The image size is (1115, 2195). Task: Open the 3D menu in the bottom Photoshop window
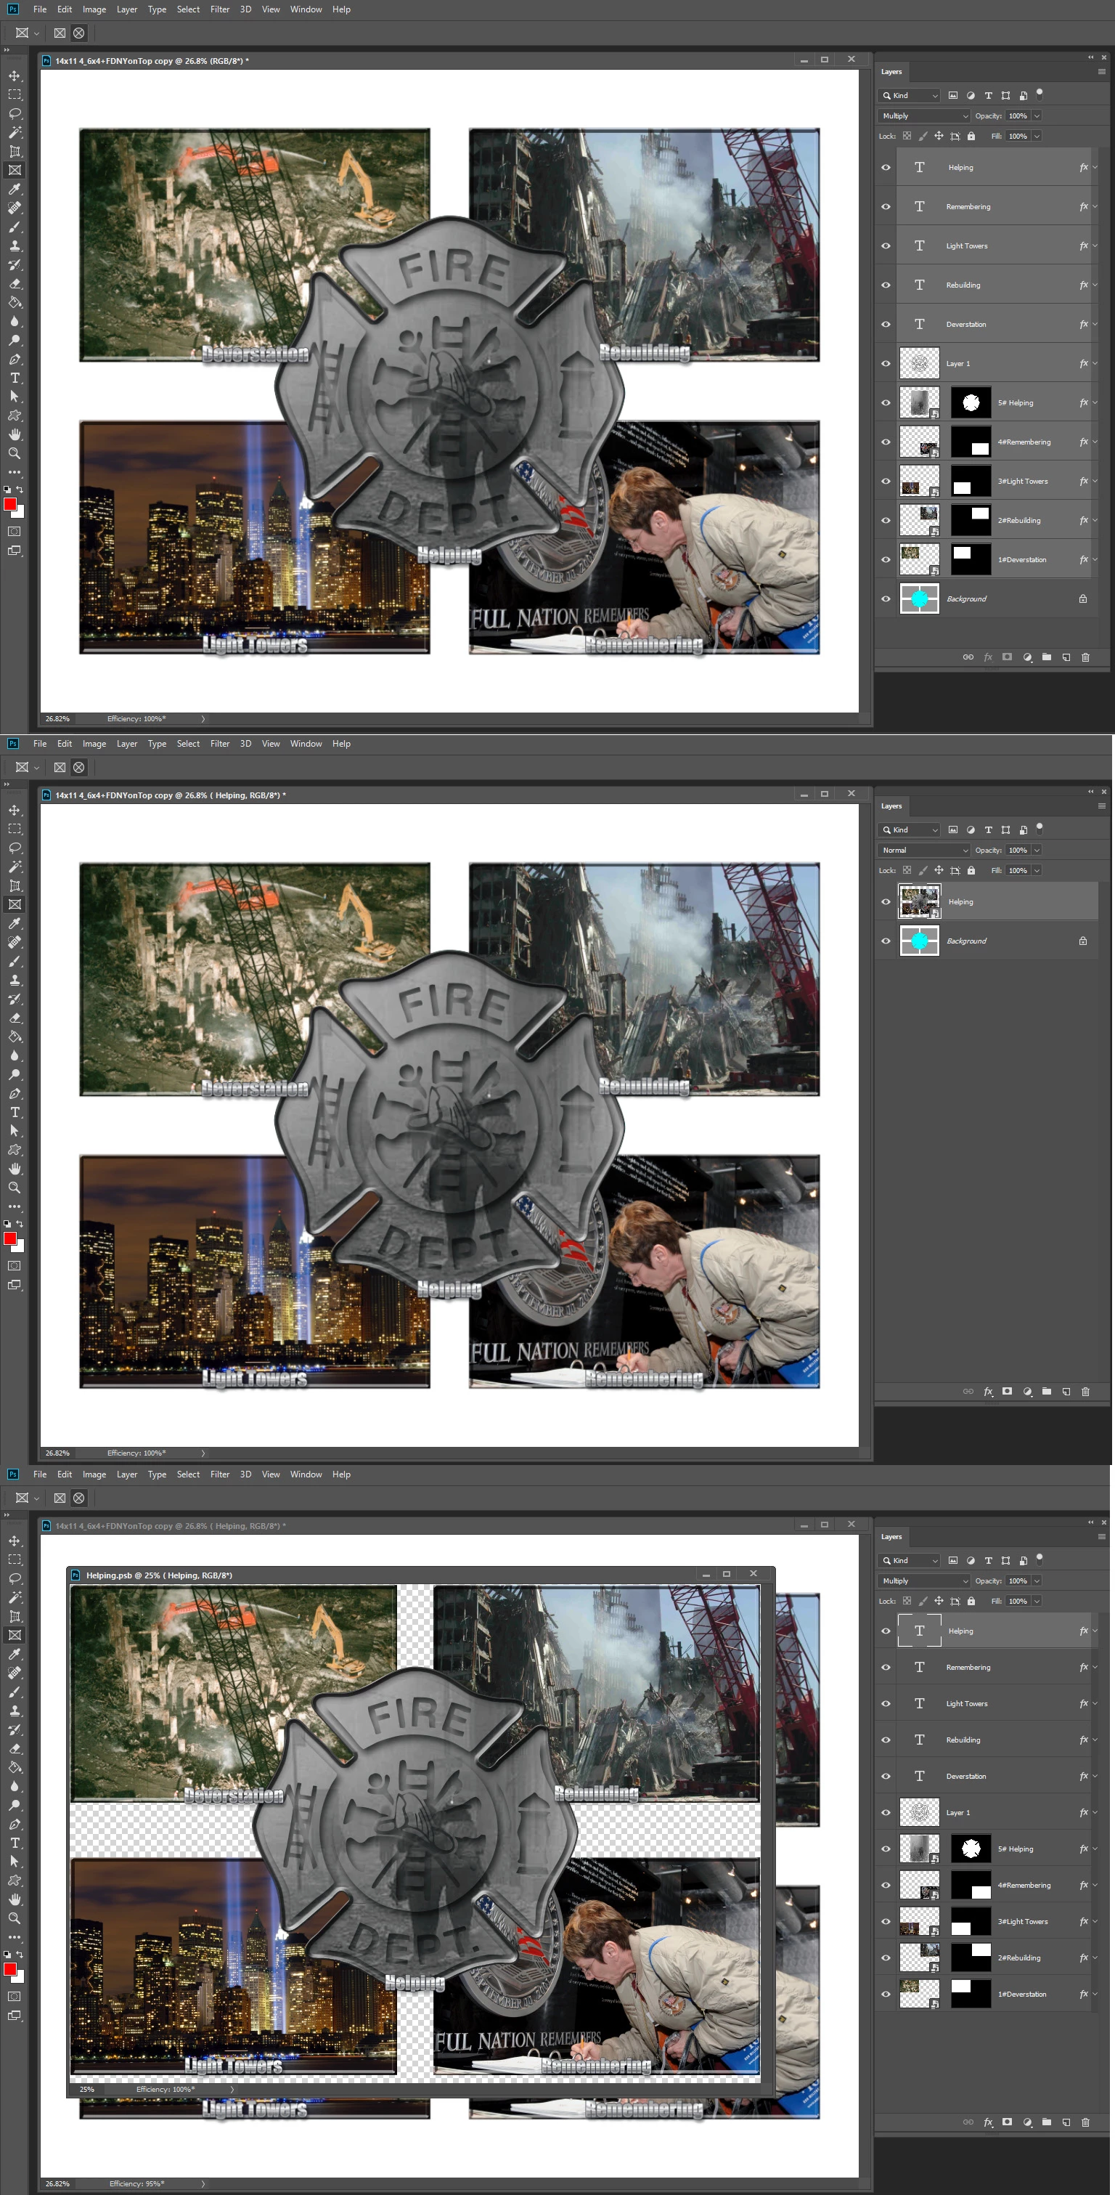(245, 1474)
